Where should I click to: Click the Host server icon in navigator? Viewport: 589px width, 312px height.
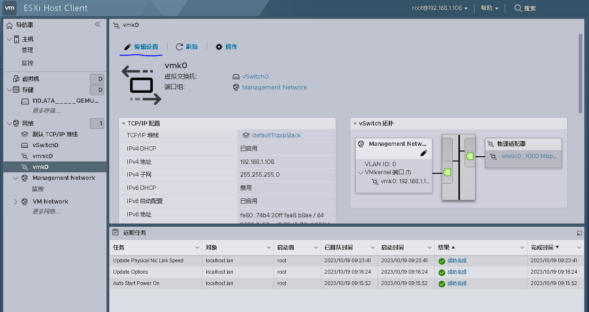(16, 39)
